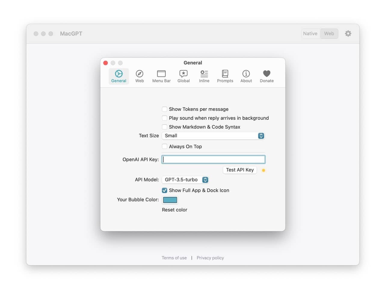Open the Terms of use link
Image resolution: width=385 pixels, height=296 pixels.
pos(174,258)
